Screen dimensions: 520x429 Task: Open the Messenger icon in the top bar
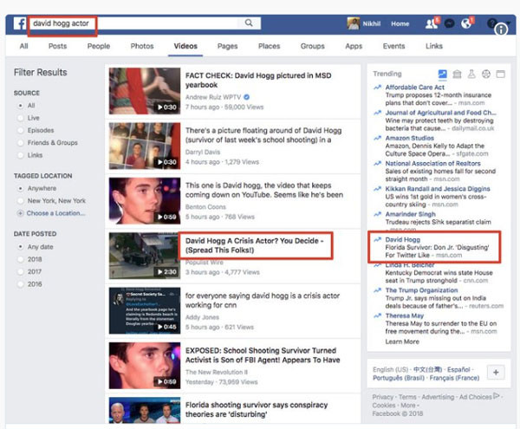(449, 23)
